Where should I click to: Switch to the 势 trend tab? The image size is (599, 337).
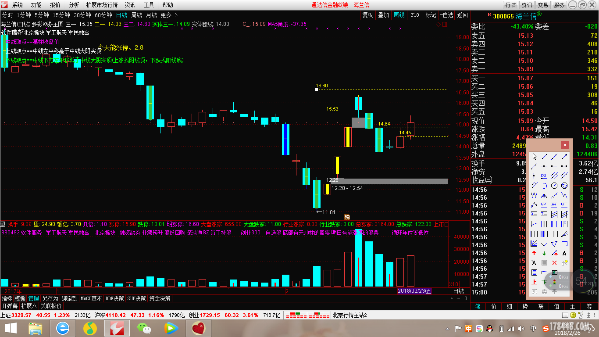click(525, 306)
